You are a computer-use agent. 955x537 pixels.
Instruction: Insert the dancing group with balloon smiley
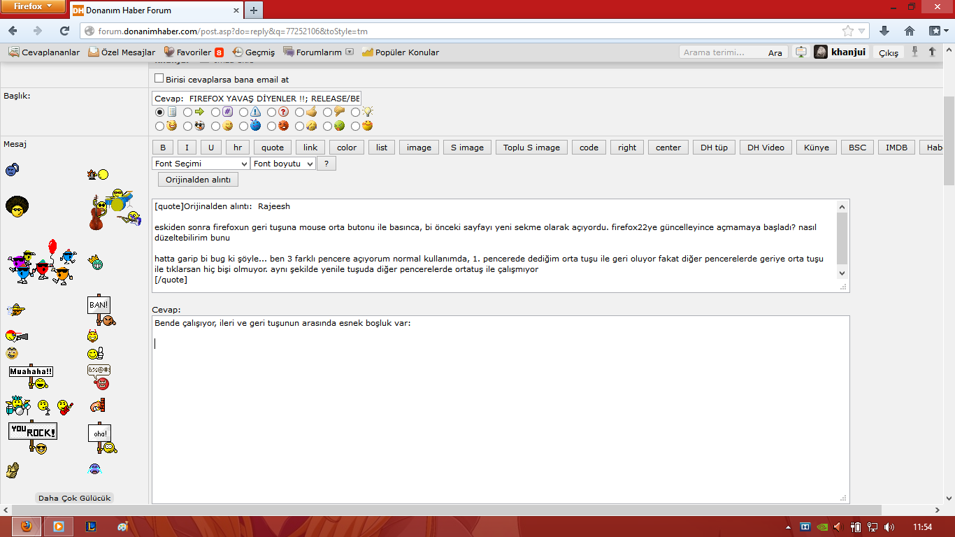point(42,262)
